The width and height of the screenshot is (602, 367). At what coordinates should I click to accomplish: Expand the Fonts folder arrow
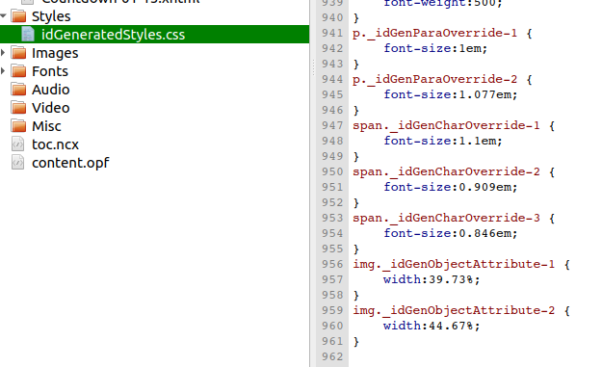(3, 71)
